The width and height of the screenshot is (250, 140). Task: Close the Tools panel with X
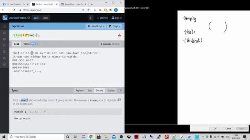(121, 91)
